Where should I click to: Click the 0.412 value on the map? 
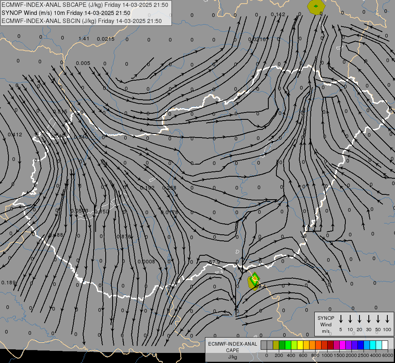tap(15, 135)
